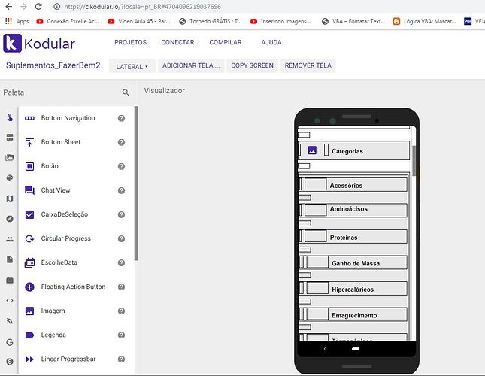Open the PROJETOS menu
The width and height of the screenshot is (485, 376).
click(131, 42)
